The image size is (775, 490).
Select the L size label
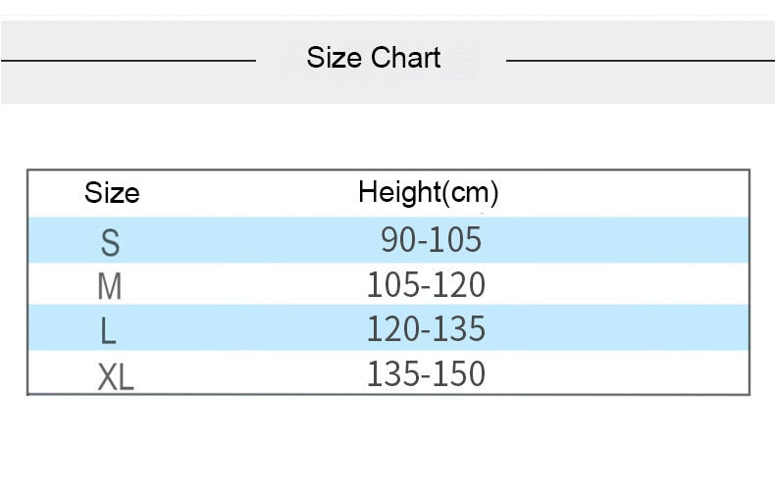click(x=108, y=331)
